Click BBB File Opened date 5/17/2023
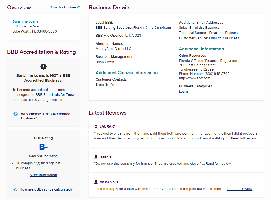The width and height of the screenshot is (271, 200). coord(133,36)
